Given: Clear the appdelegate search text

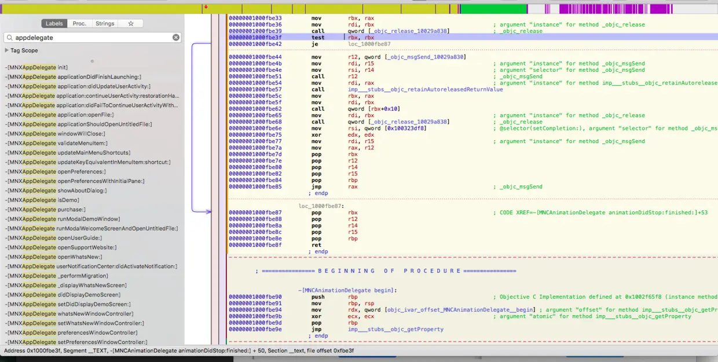Looking at the screenshot, I should click(x=176, y=37).
